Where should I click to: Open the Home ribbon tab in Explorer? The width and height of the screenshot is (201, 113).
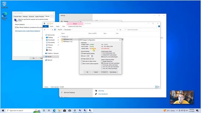click(x=52, y=26)
